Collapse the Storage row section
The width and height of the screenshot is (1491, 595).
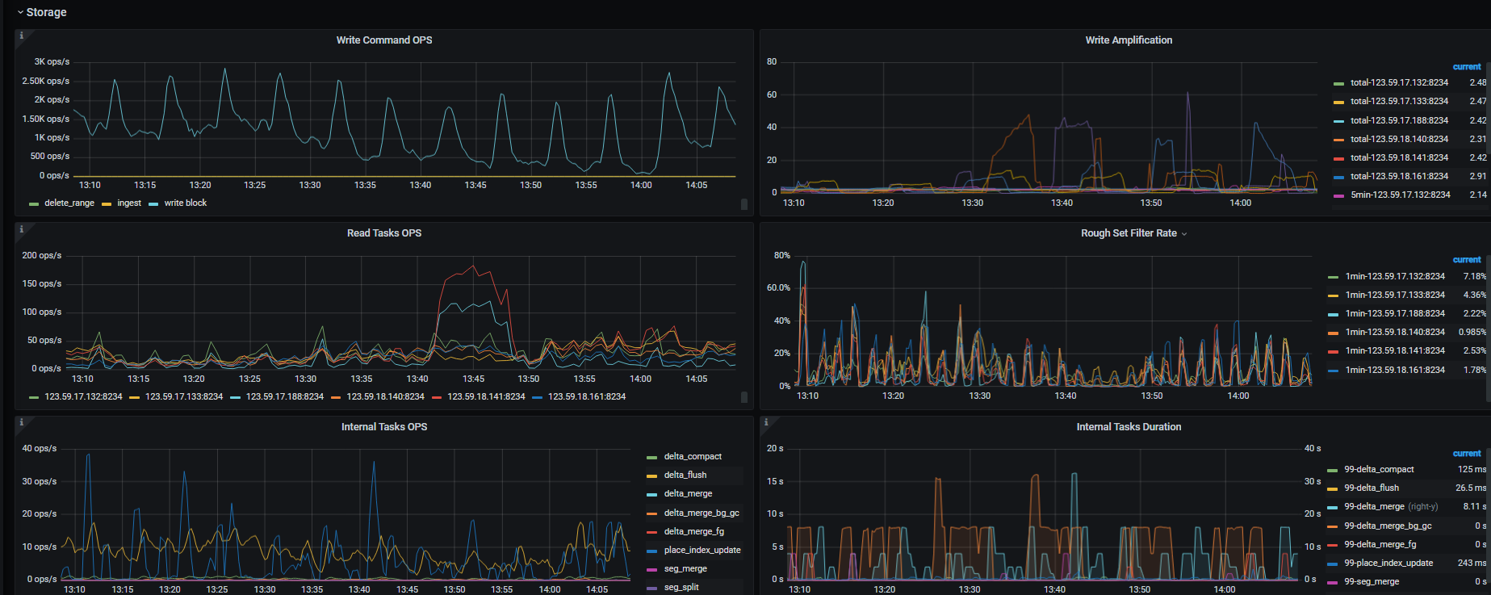pos(20,12)
